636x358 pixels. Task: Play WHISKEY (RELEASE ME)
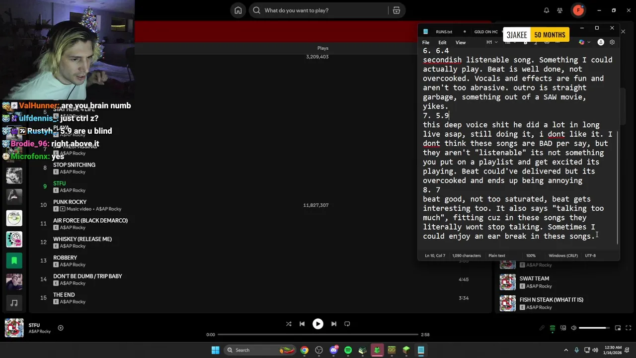[82, 239]
